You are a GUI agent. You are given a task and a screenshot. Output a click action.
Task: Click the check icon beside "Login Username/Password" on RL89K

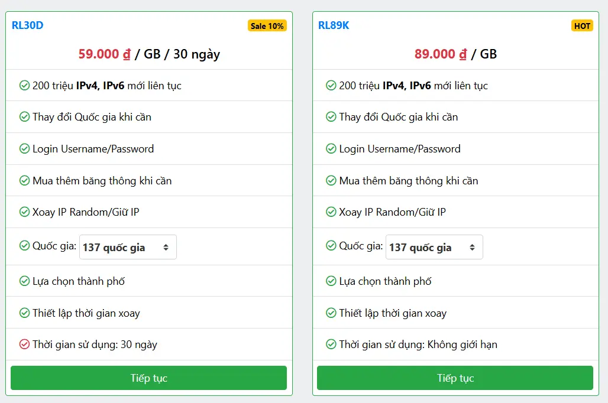pos(330,149)
